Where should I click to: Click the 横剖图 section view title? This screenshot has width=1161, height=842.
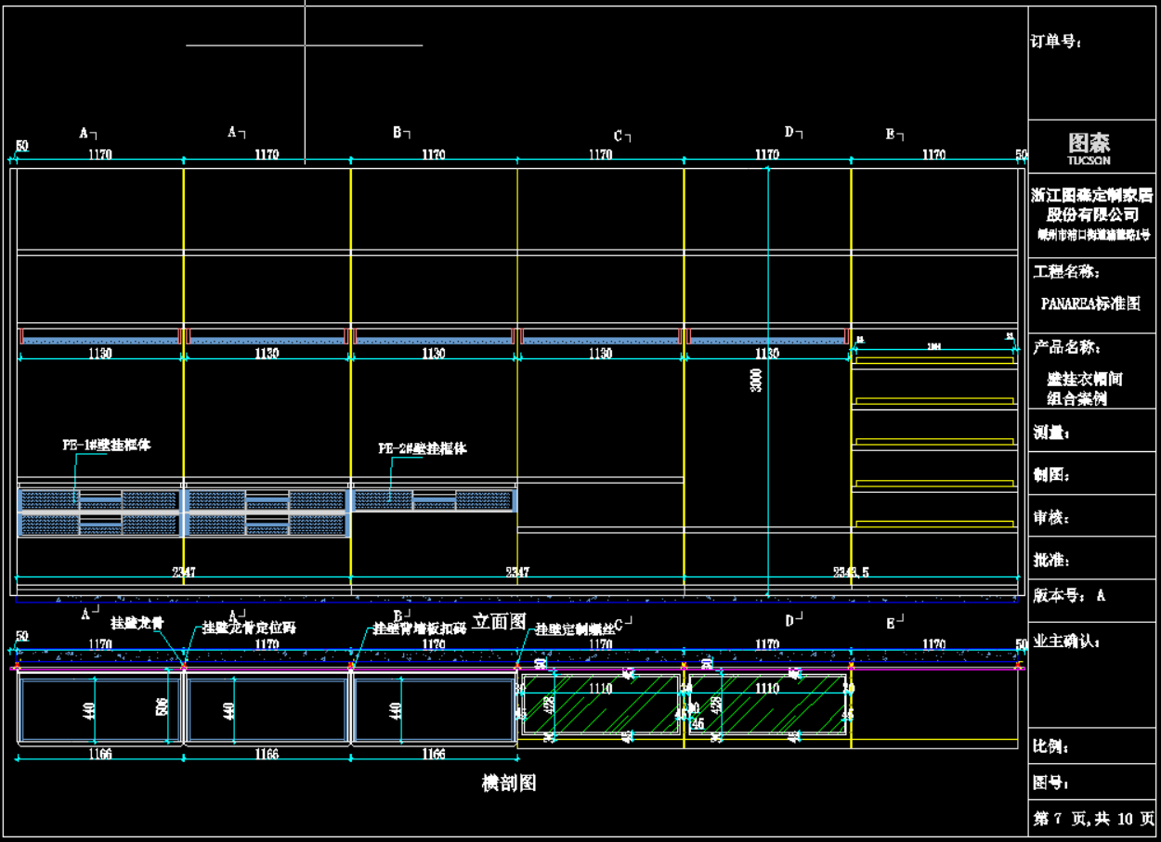tap(509, 783)
